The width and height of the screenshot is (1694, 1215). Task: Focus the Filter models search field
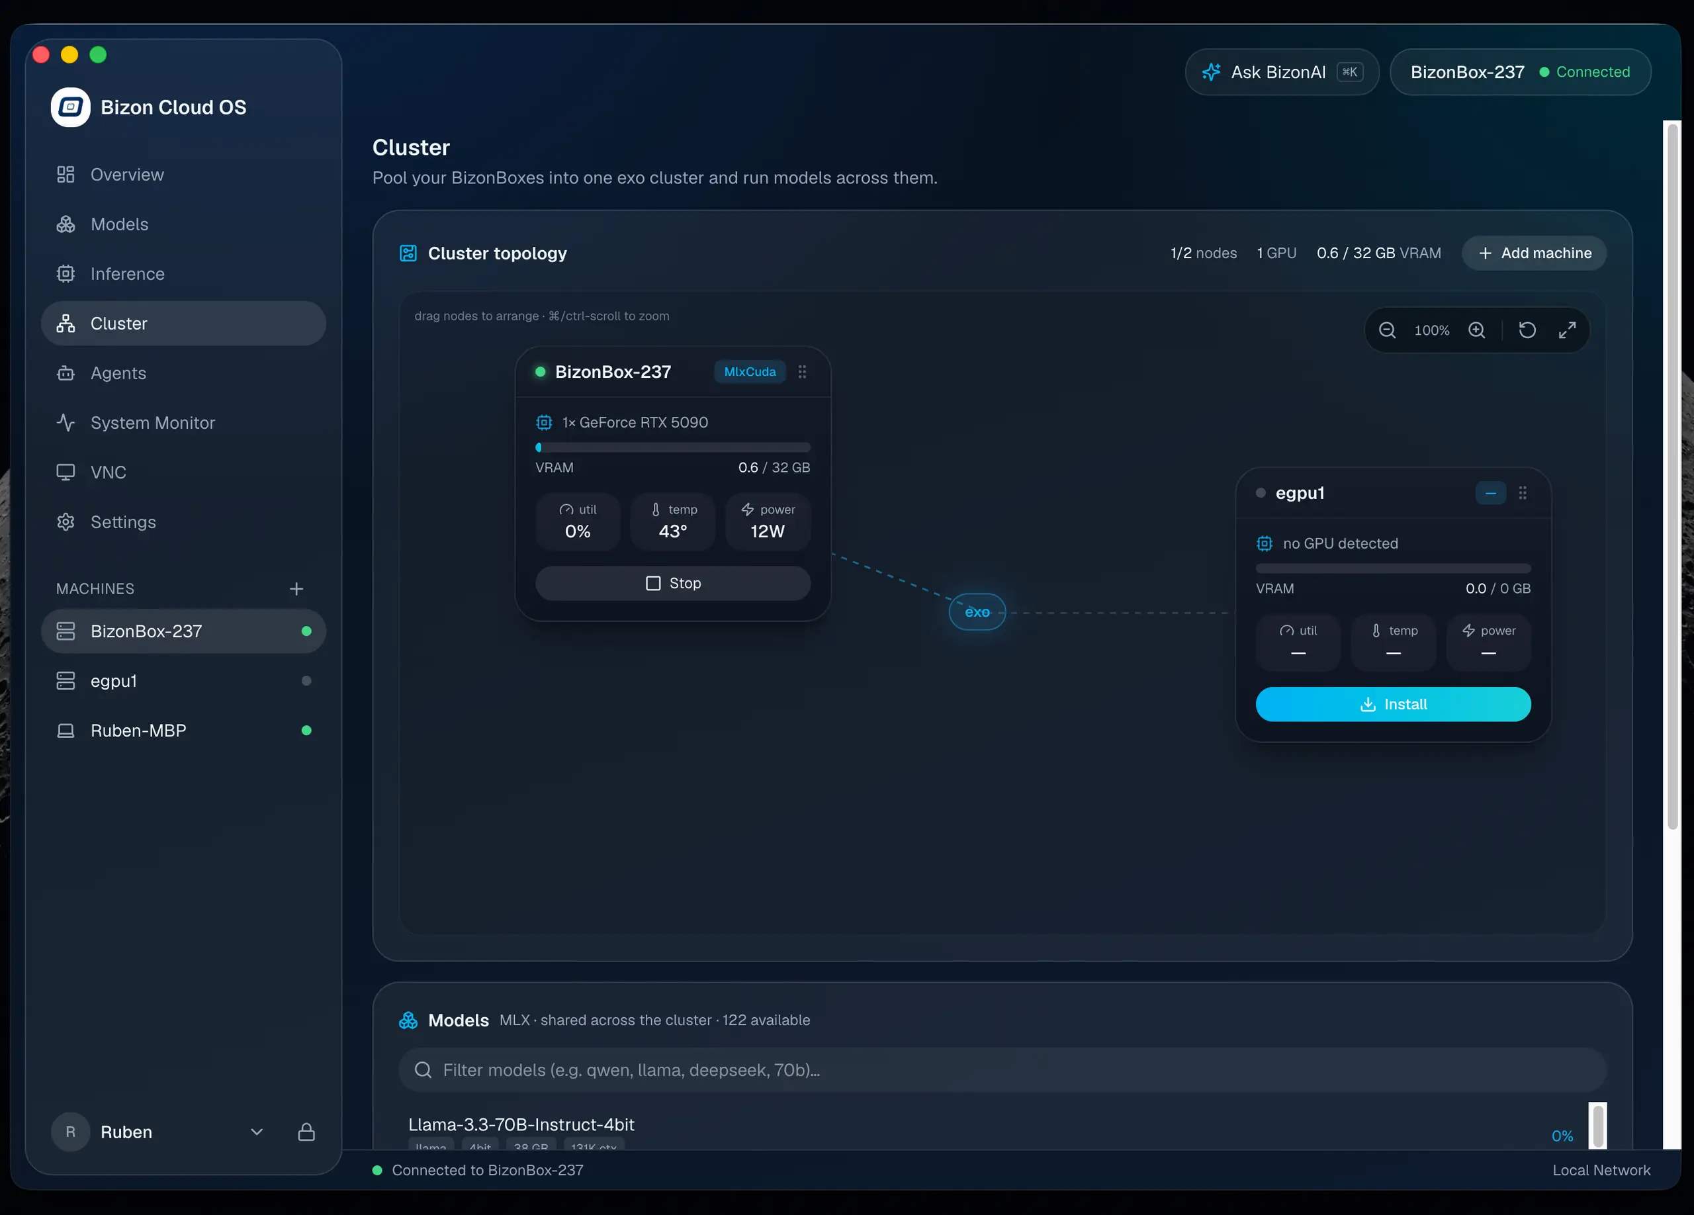point(1003,1070)
